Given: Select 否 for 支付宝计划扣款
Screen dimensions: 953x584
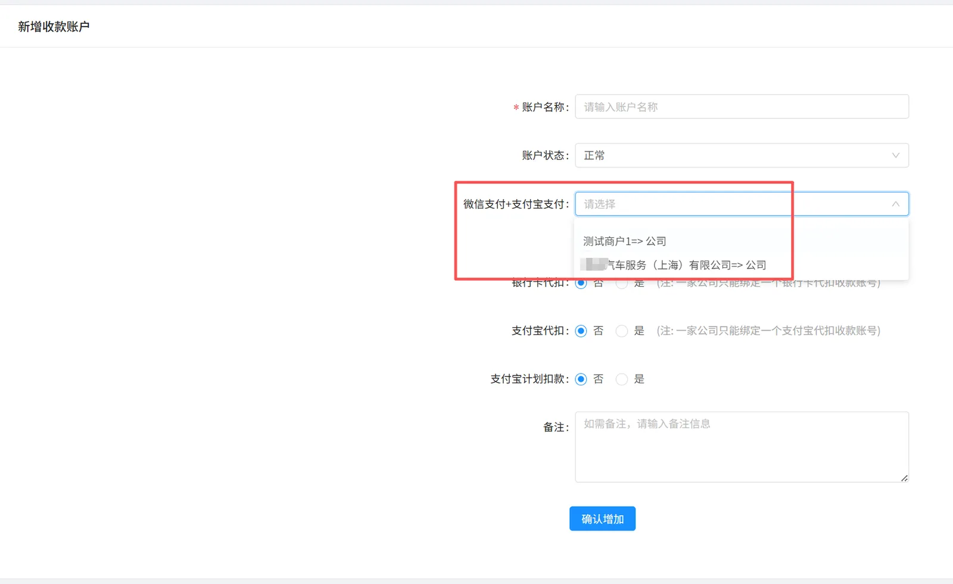Looking at the screenshot, I should click(x=581, y=379).
